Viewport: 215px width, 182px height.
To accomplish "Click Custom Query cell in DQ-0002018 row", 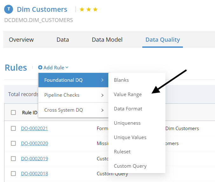I will click(112, 174).
